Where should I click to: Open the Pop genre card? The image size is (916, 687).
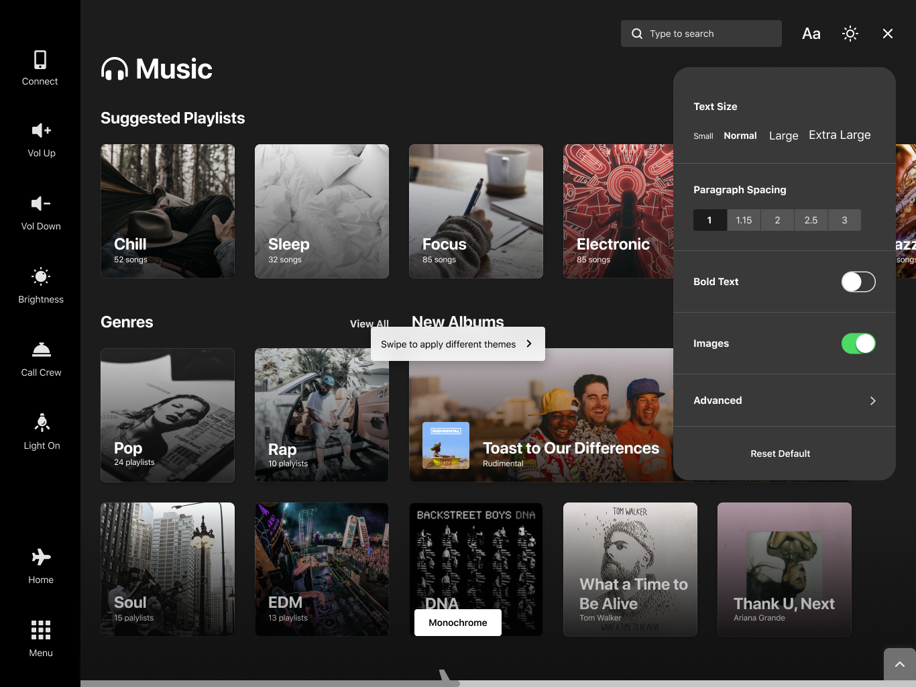(x=168, y=415)
